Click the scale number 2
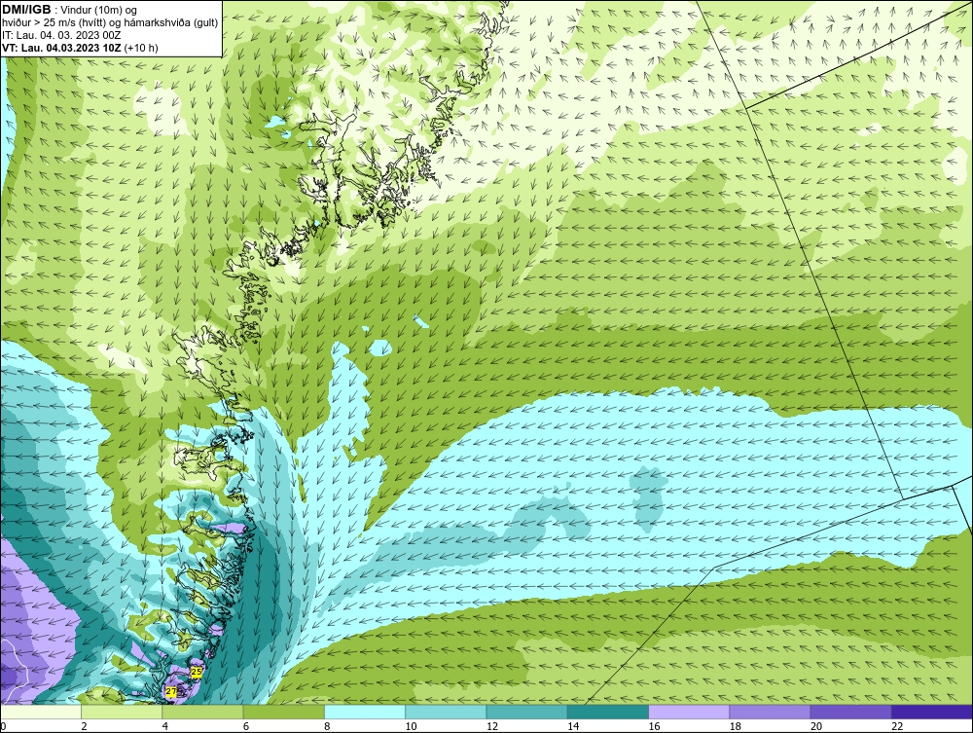 [x=84, y=726]
